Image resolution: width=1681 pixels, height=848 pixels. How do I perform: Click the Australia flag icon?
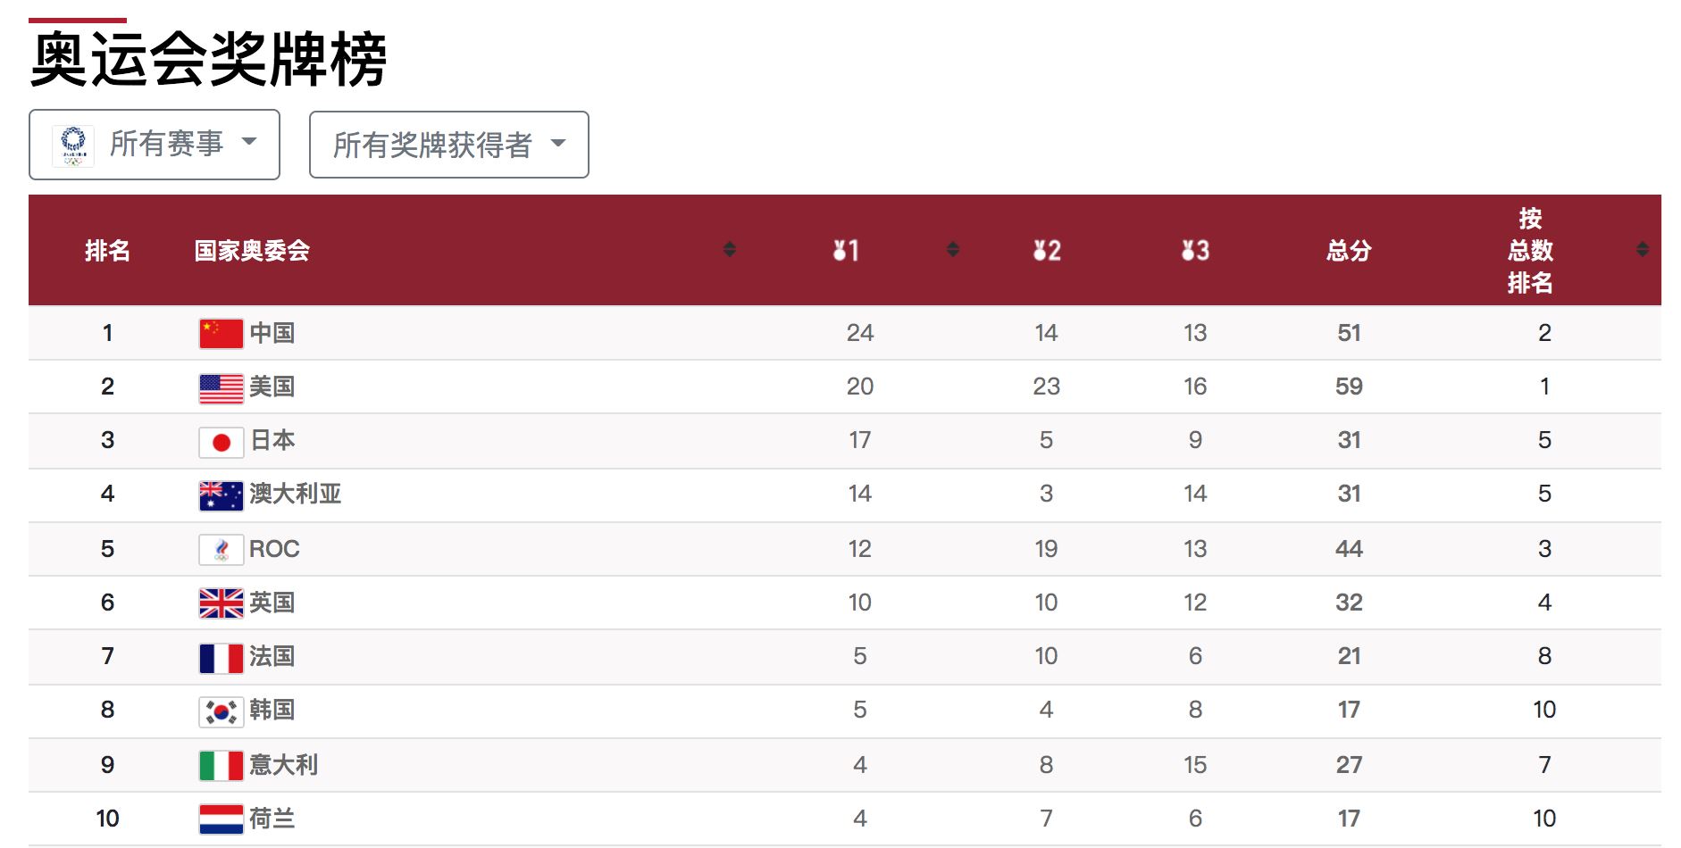coord(221,495)
